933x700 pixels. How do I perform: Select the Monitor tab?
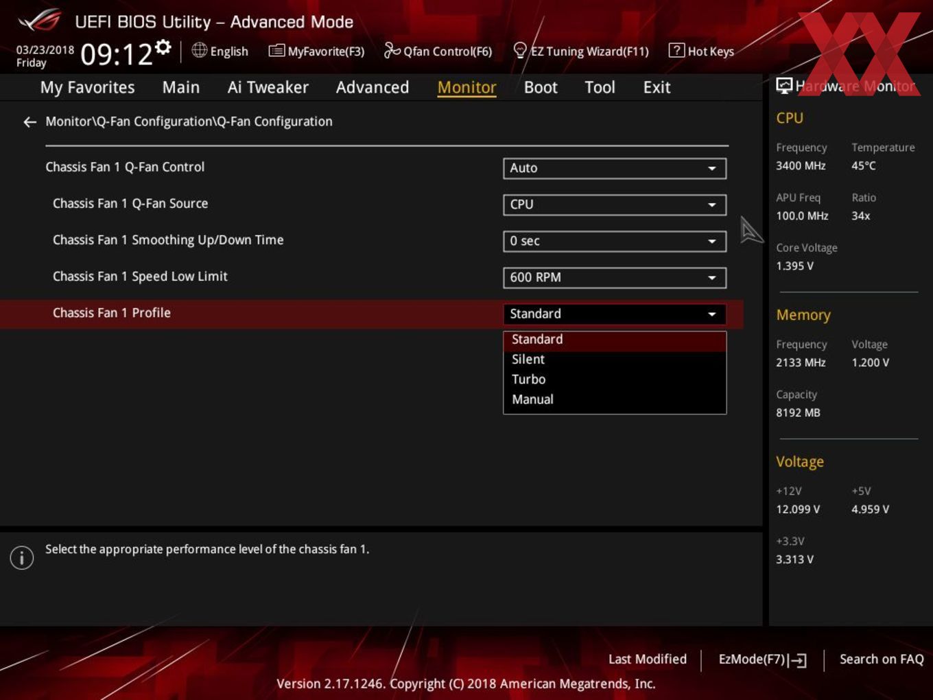(x=466, y=87)
